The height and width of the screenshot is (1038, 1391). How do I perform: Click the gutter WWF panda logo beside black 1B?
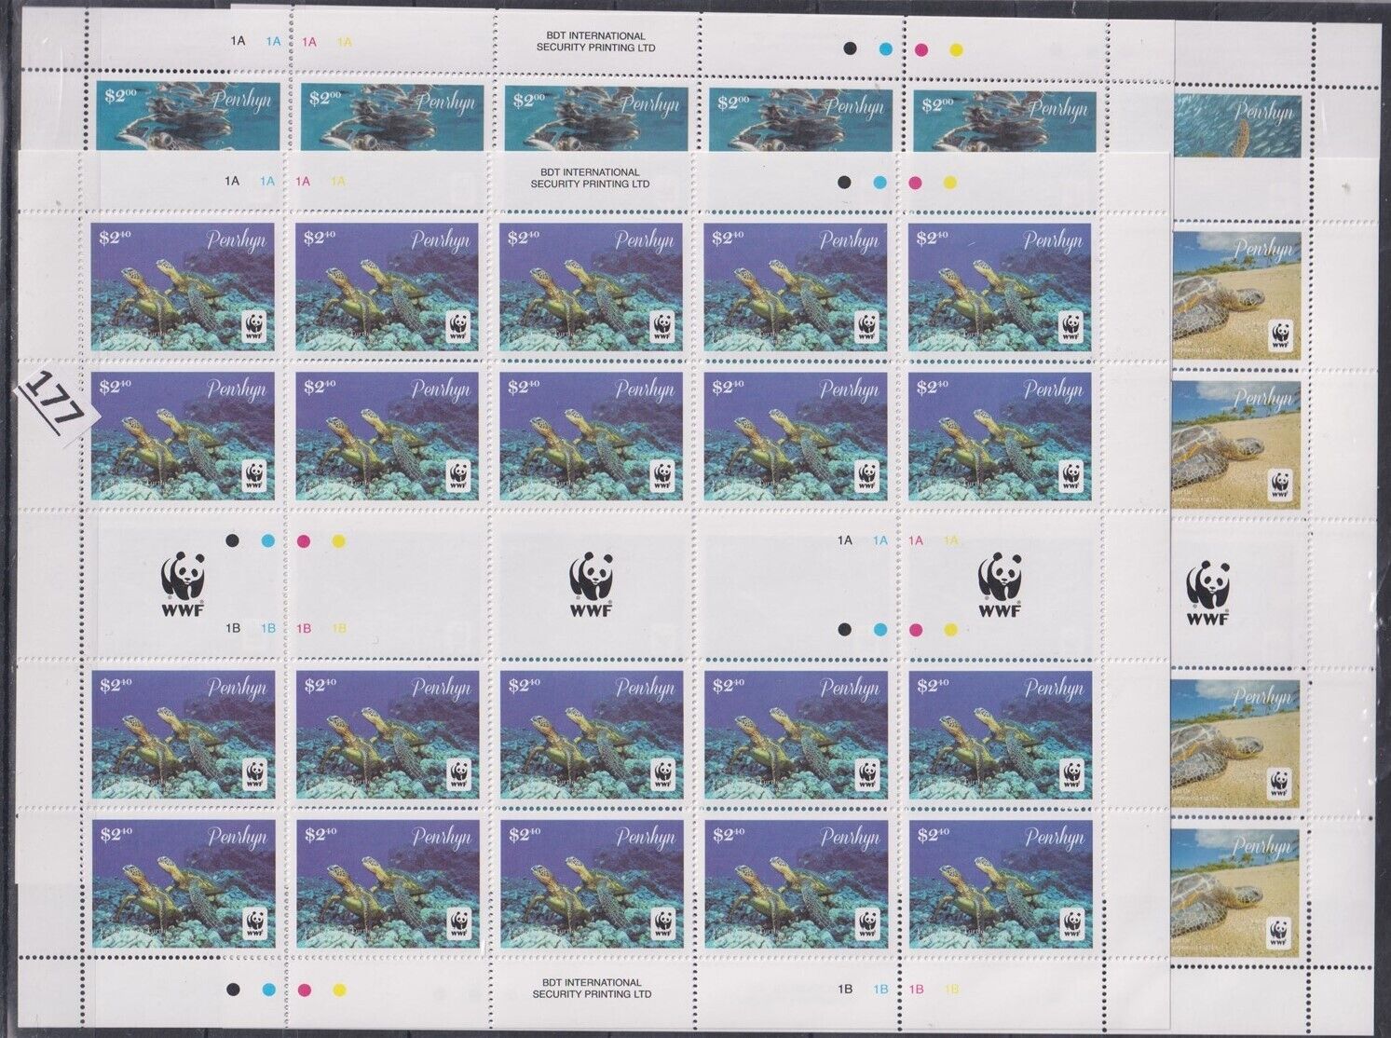tap(183, 585)
